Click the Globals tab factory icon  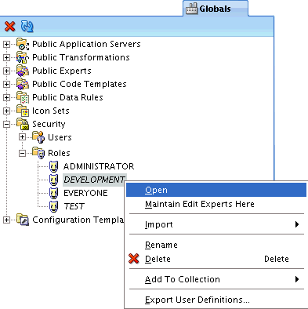tap(191, 9)
